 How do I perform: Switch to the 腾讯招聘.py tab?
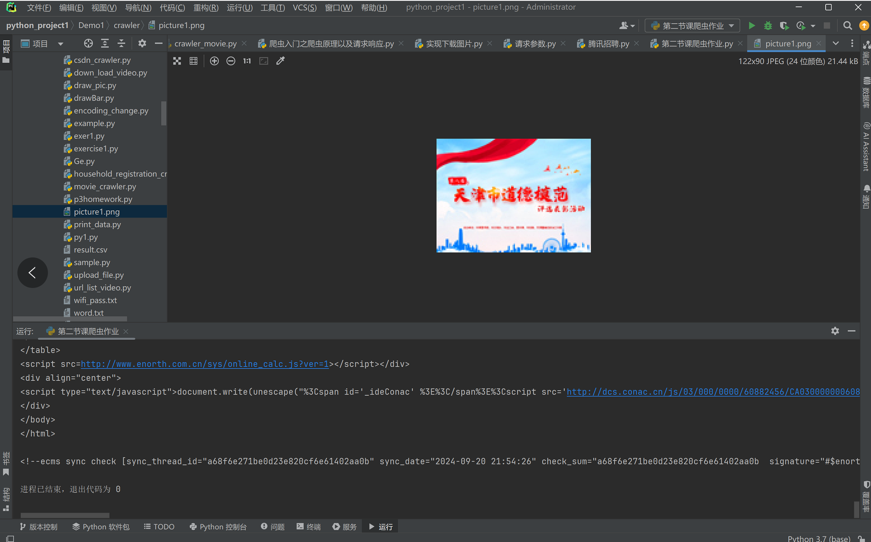(608, 44)
